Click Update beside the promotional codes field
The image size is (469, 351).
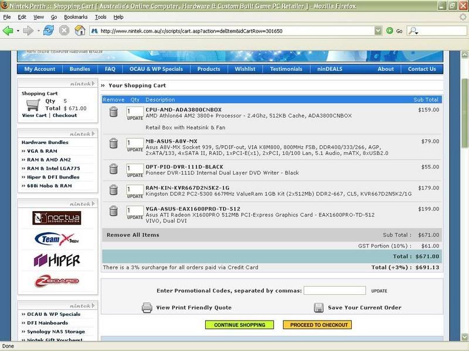tap(379, 291)
